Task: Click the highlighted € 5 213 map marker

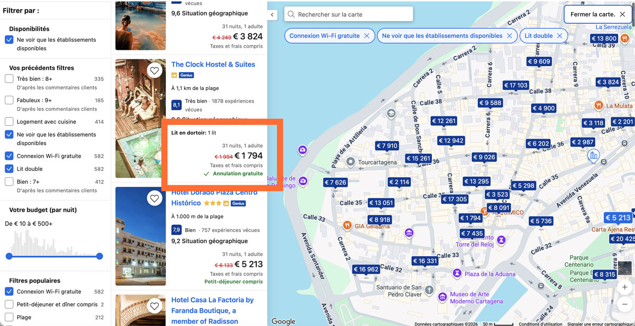Action: [x=618, y=218]
